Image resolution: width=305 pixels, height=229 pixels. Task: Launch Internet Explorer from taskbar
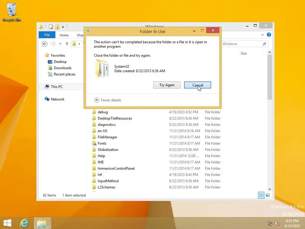pos(24,223)
